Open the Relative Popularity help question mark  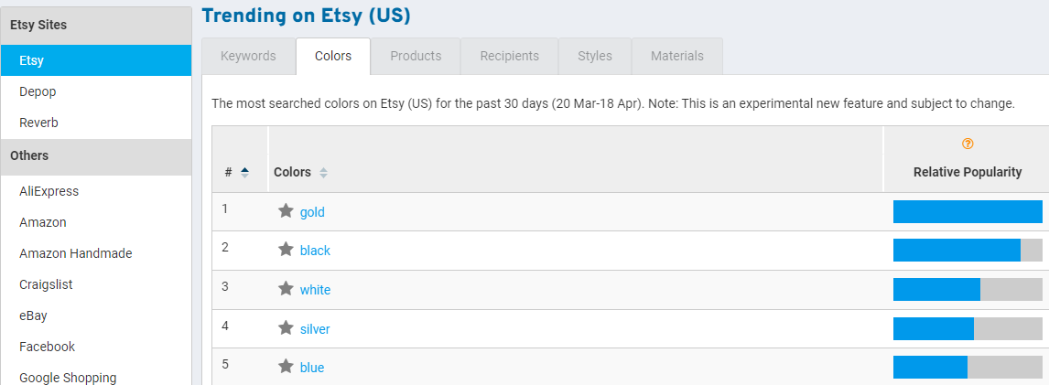pyautogui.click(x=968, y=144)
